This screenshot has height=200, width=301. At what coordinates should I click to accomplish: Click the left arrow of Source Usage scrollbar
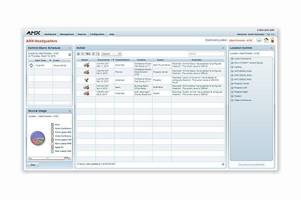tap(30, 158)
